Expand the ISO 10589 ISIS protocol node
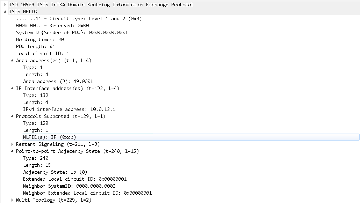The image size is (360, 203). pyautogui.click(x=5, y=5)
